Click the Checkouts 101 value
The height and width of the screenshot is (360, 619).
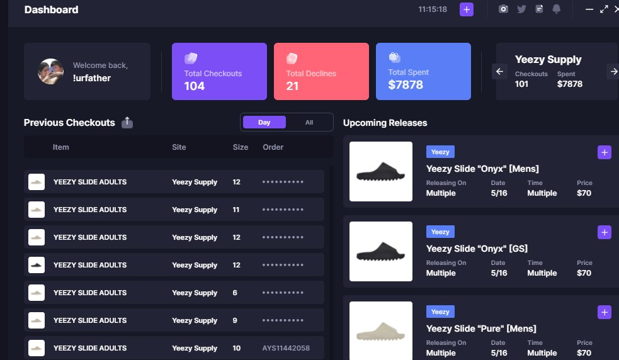point(521,84)
